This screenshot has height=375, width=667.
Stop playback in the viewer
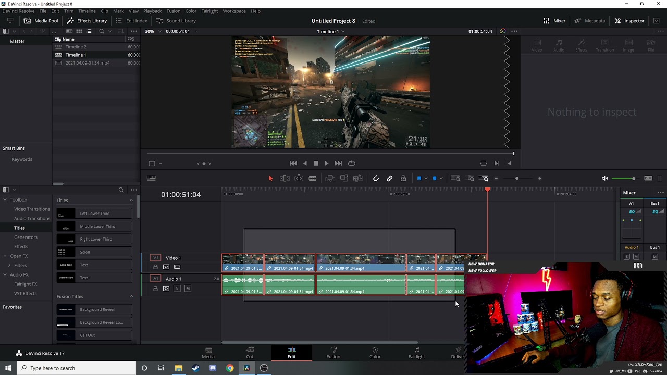point(316,164)
